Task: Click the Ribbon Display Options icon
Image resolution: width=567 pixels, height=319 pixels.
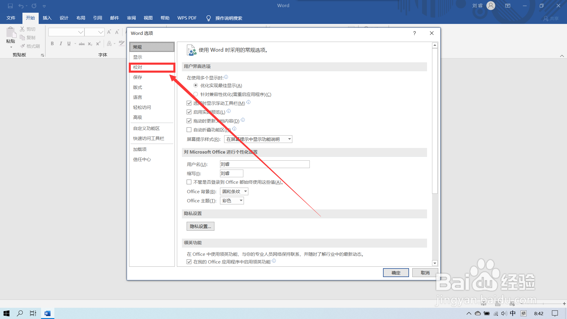Action: 508,6
